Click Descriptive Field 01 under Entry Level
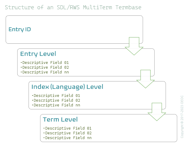This screenshot has height=148, width=187. [45, 63]
